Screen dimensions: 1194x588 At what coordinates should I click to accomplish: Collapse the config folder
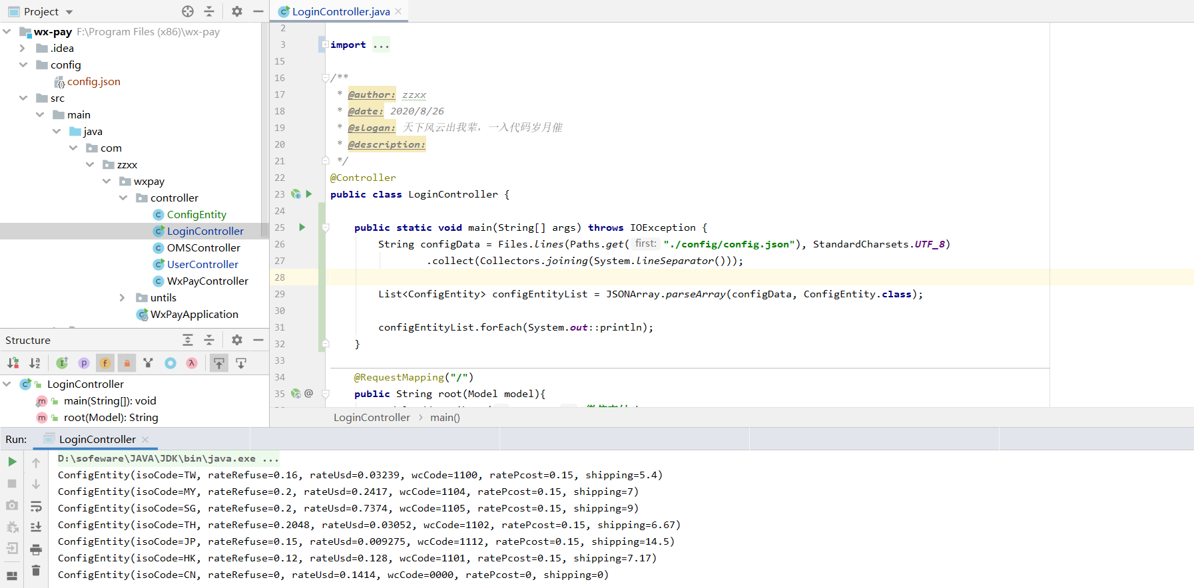[x=23, y=65]
